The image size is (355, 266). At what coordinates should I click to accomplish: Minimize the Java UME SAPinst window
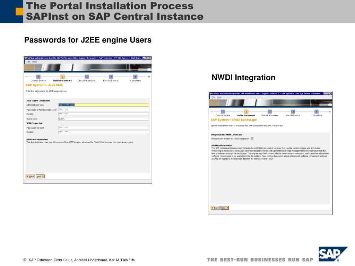(x=144, y=58)
